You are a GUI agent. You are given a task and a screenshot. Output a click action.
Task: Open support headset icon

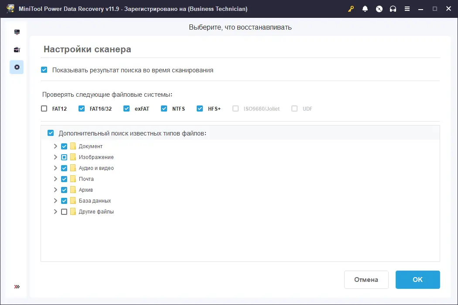(393, 9)
